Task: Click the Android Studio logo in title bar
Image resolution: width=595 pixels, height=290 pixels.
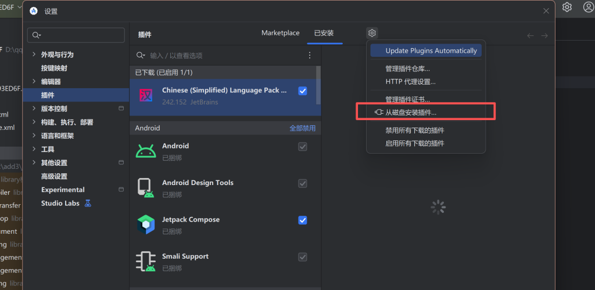Action: click(x=34, y=11)
